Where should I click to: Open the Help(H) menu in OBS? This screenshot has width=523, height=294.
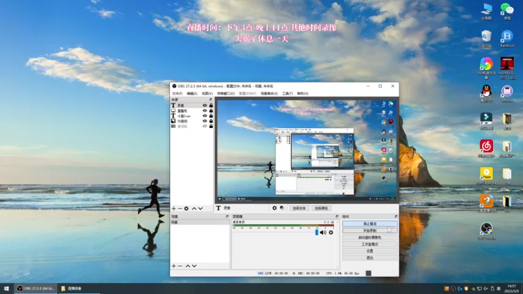point(303,93)
